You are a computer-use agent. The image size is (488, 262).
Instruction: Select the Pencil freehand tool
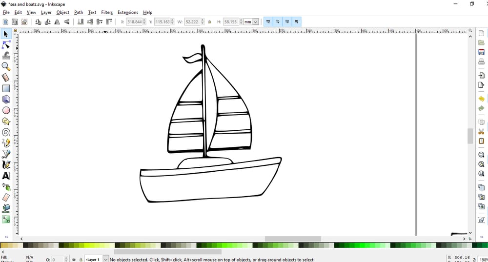coord(5,143)
